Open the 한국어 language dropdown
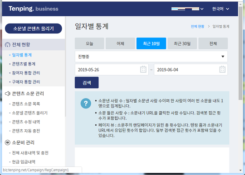The image size is (245, 175). [220, 9]
